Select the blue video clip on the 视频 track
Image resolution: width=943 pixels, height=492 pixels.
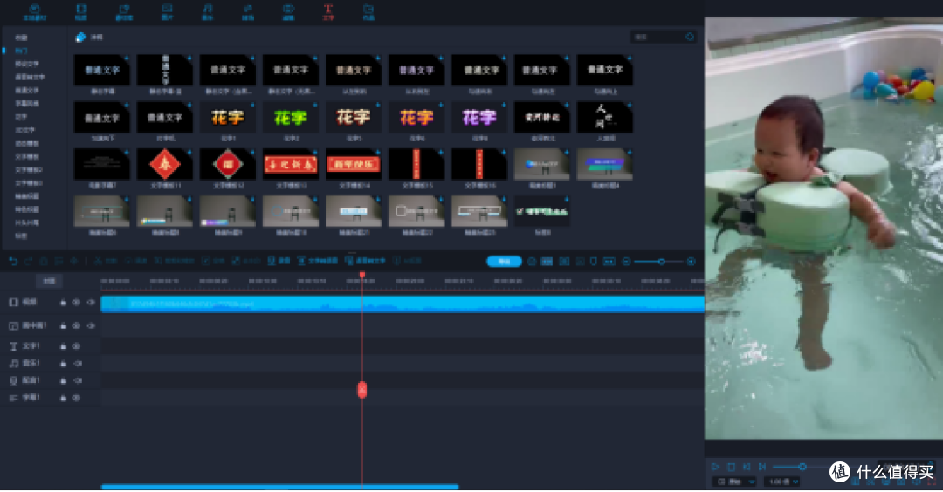[x=403, y=304]
